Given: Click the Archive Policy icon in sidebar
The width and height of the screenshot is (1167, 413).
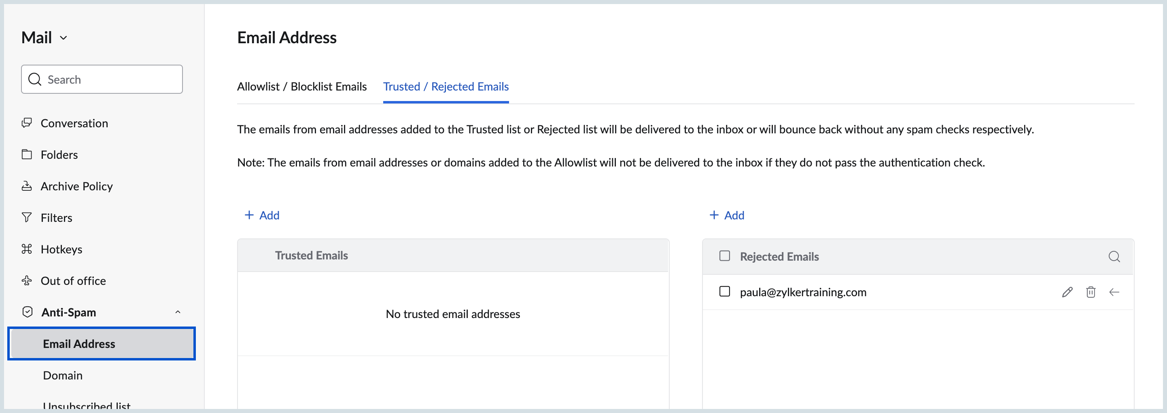Looking at the screenshot, I should coord(27,186).
